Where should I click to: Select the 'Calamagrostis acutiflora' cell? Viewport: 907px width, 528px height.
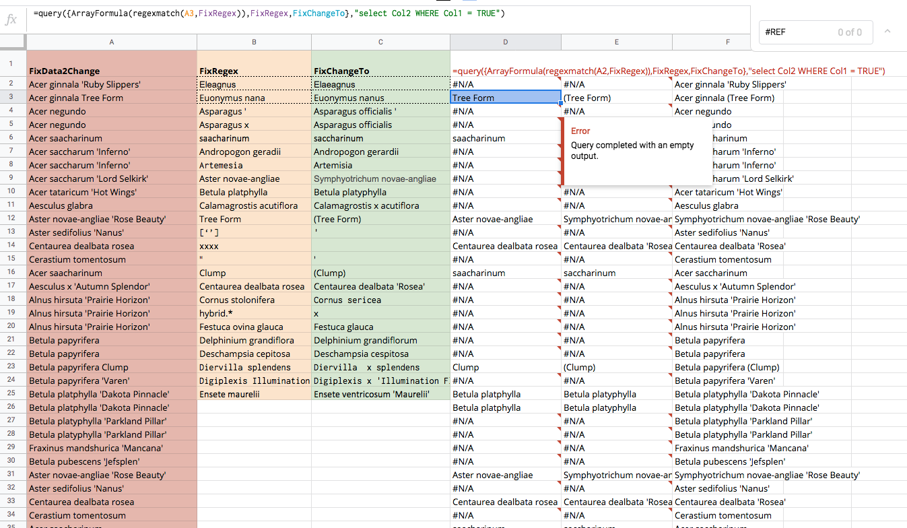[254, 205]
